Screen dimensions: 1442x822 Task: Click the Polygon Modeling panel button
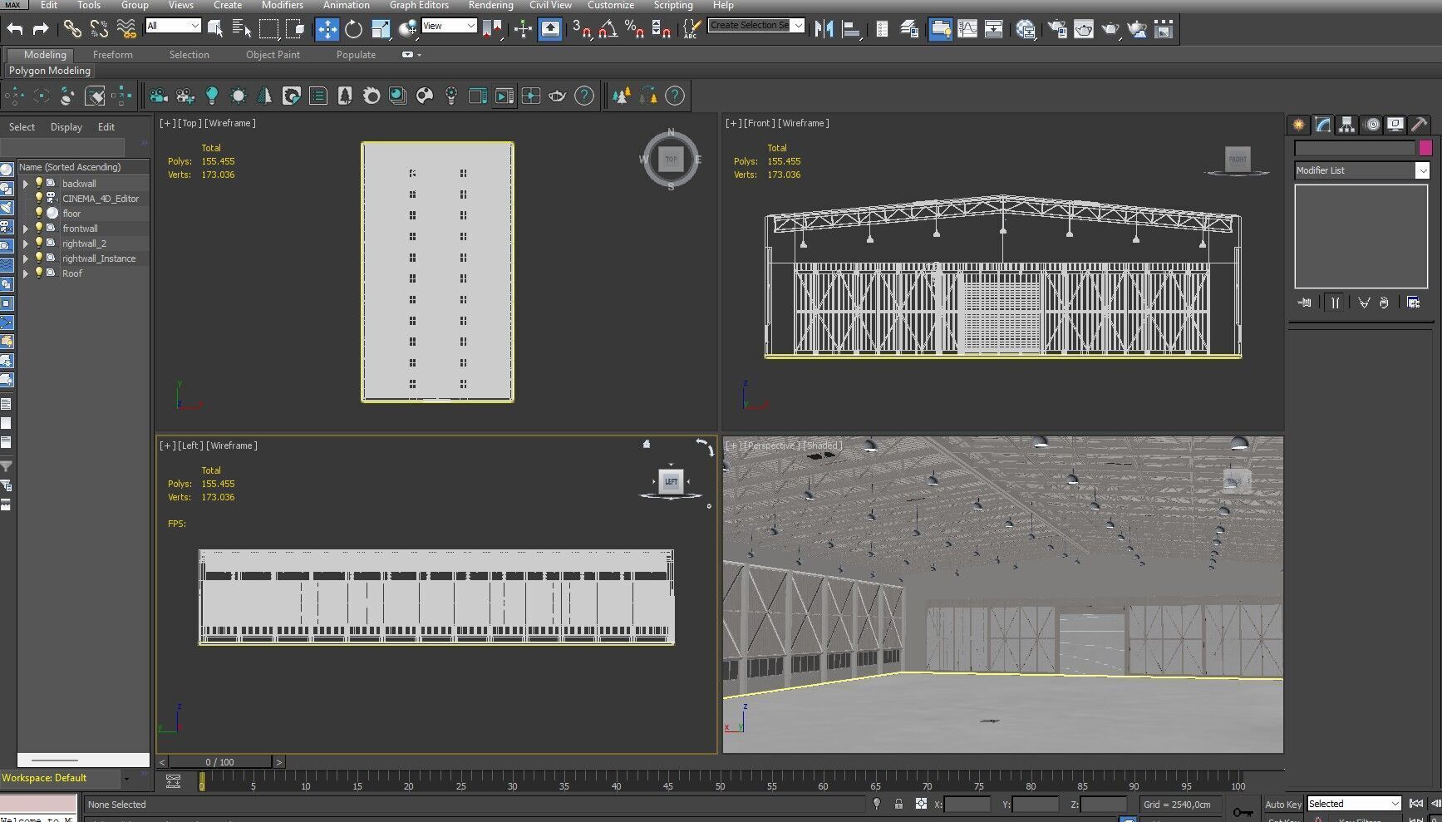point(50,71)
